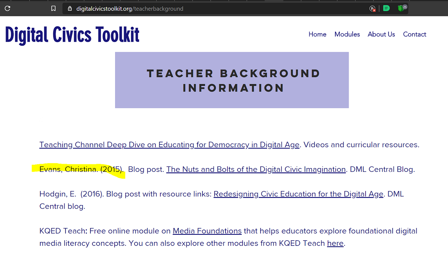Click the bookmark icon beside address bar

(54, 9)
